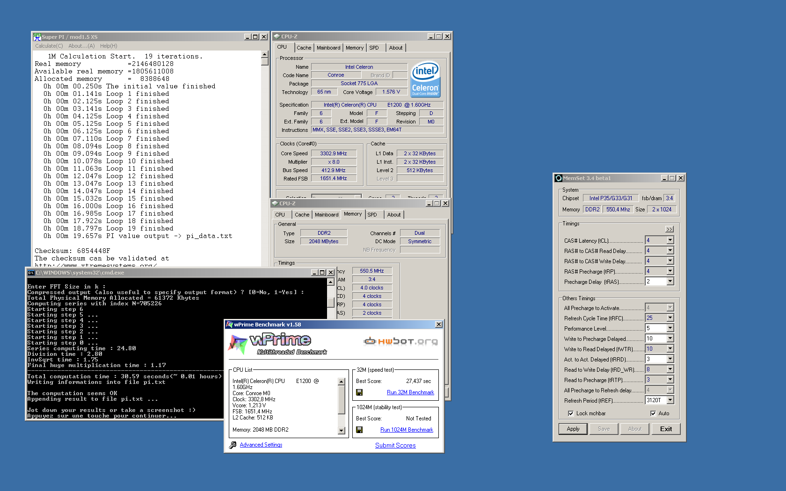
Task: Click the save icon next to Run 1024M Benchmark
Action: click(x=359, y=430)
